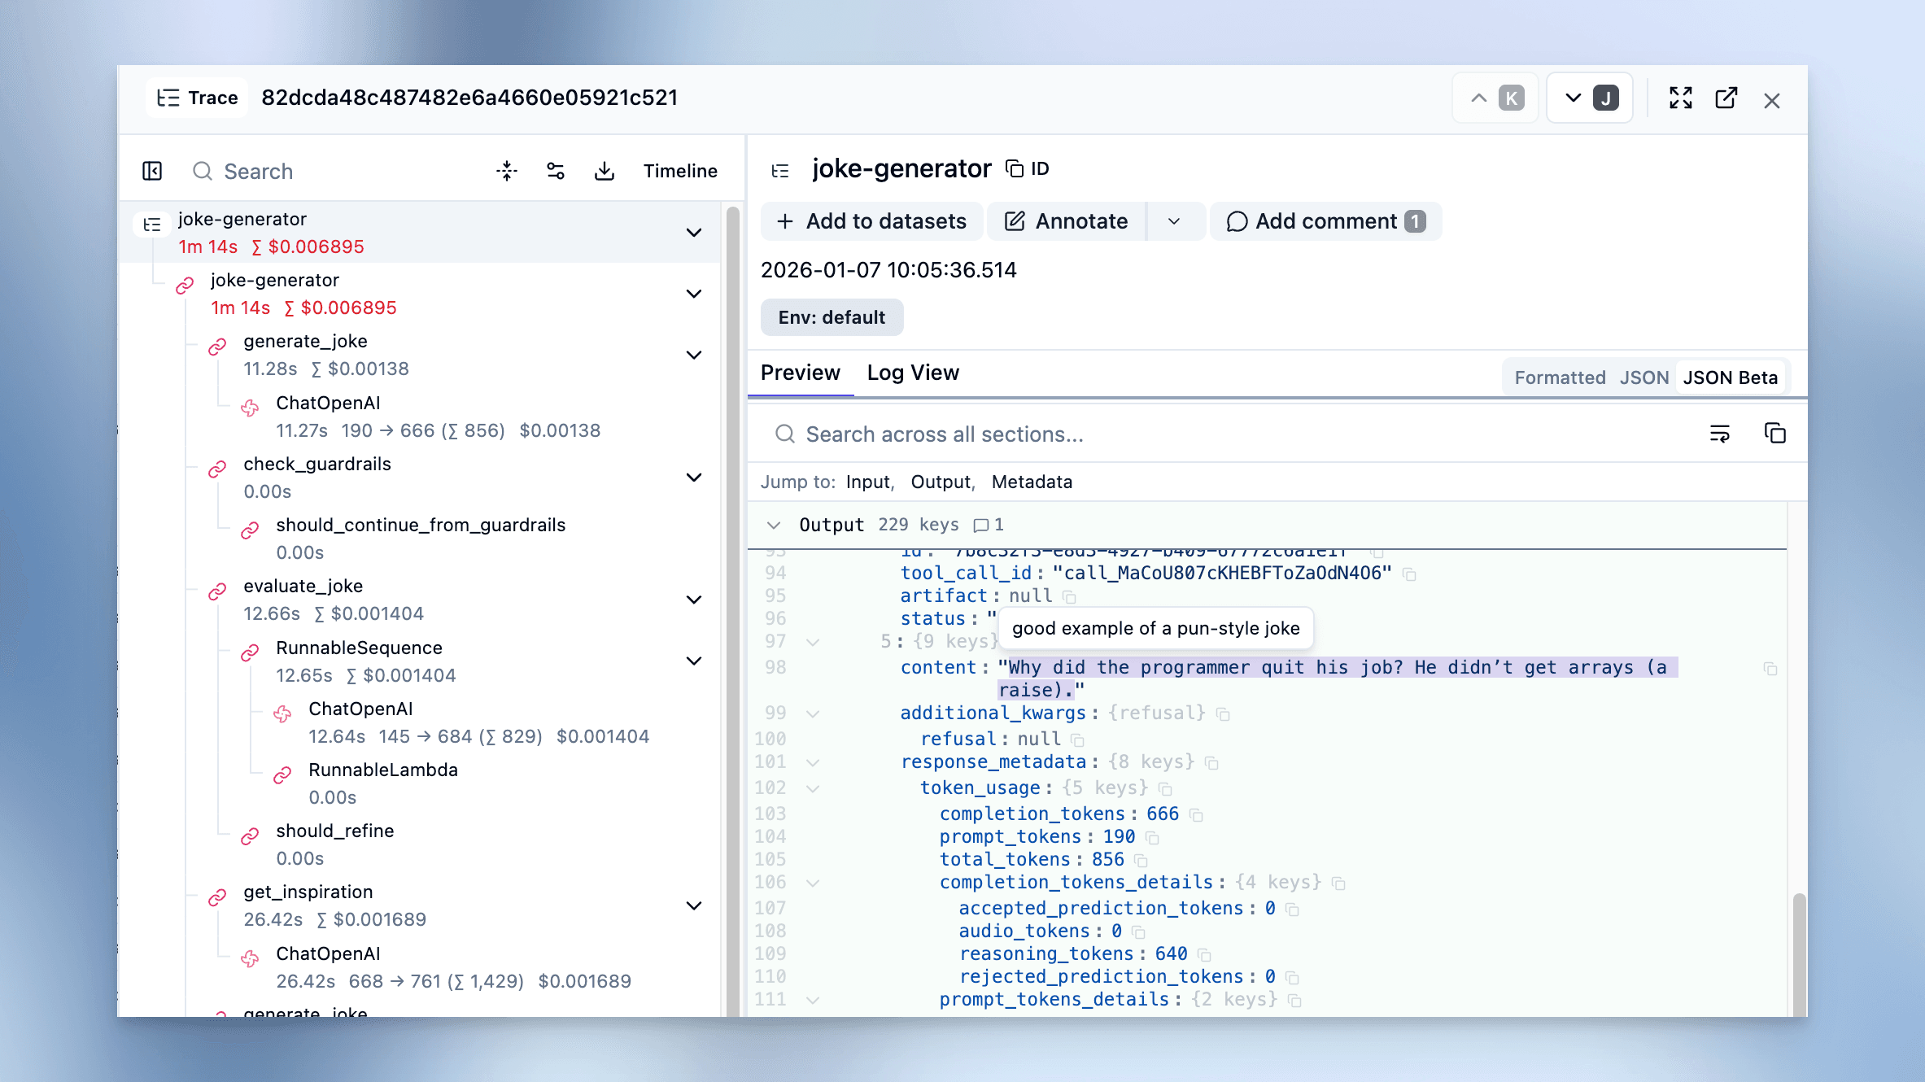Copy the Output section contents
This screenshot has height=1082, width=1925.
[1775, 433]
